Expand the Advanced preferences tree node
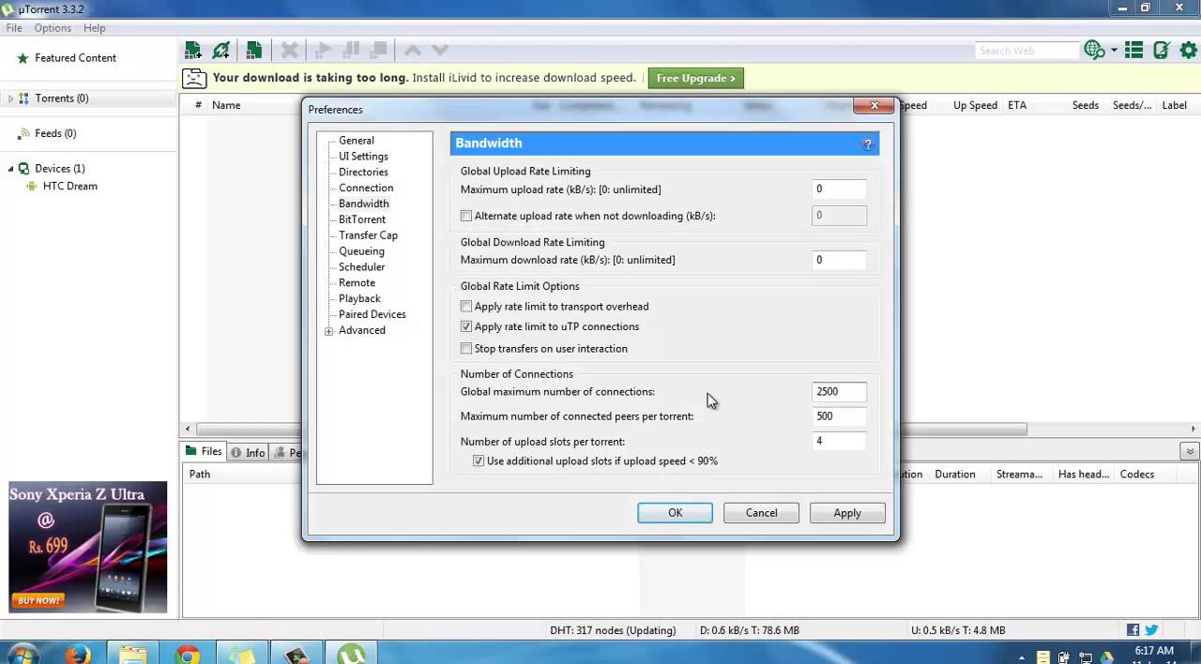 pos(328,331)
